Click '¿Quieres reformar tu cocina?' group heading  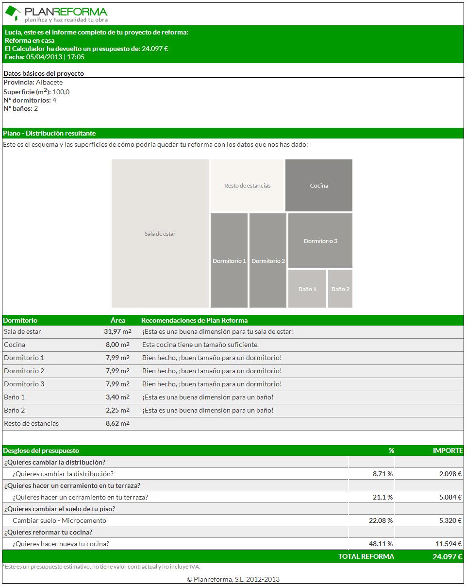tap(49, 532)
